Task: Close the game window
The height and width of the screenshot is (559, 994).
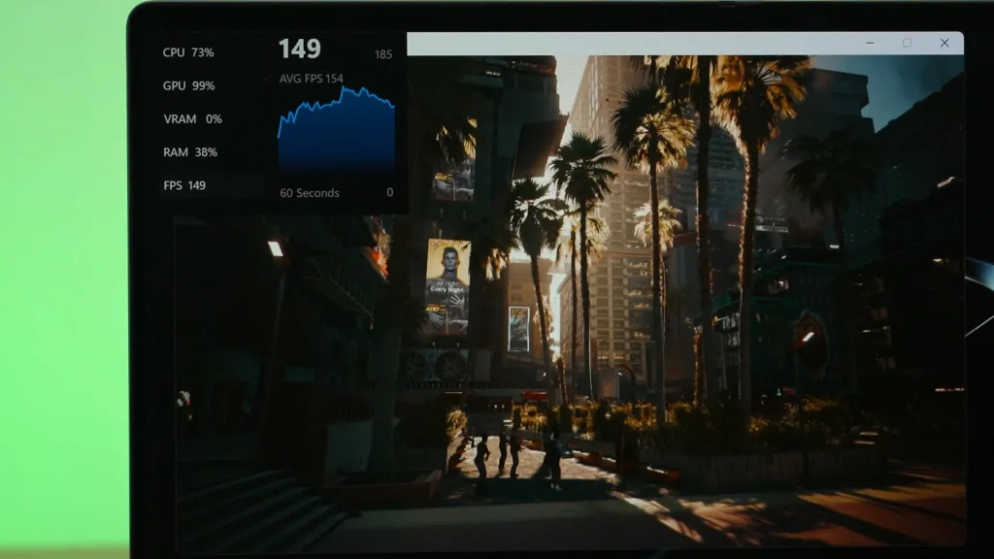Action: point(944,43)
